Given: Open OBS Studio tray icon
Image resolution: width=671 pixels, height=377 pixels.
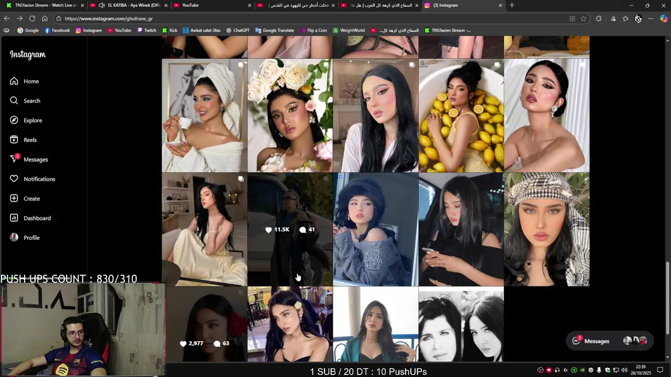Looking at the screenshot, I should pos(540,370).
